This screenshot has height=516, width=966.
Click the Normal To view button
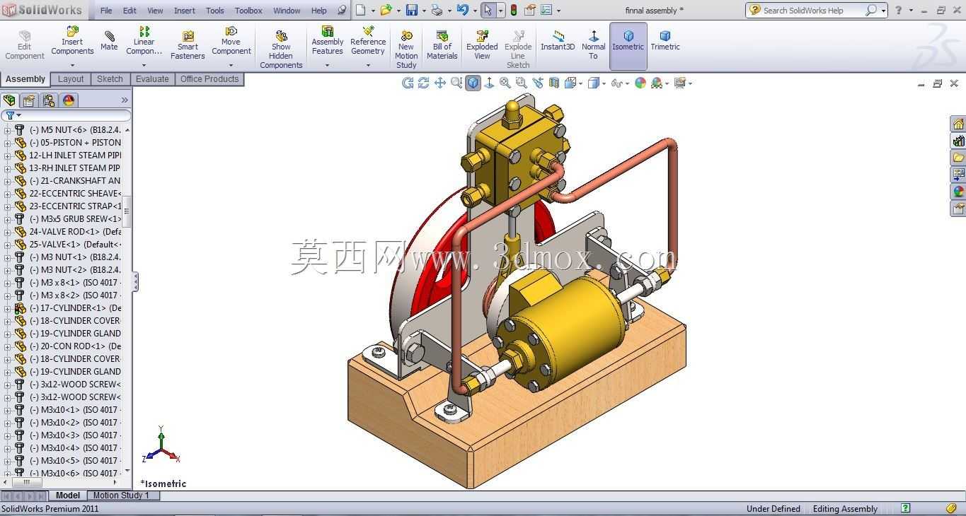click(593, 45)
